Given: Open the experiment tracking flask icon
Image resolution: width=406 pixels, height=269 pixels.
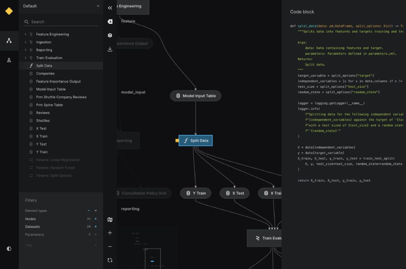Looking at the screenshot, I should (x=9, y=60).
